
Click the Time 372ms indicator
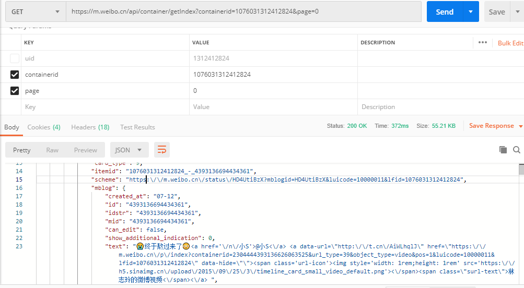point(391,126)
